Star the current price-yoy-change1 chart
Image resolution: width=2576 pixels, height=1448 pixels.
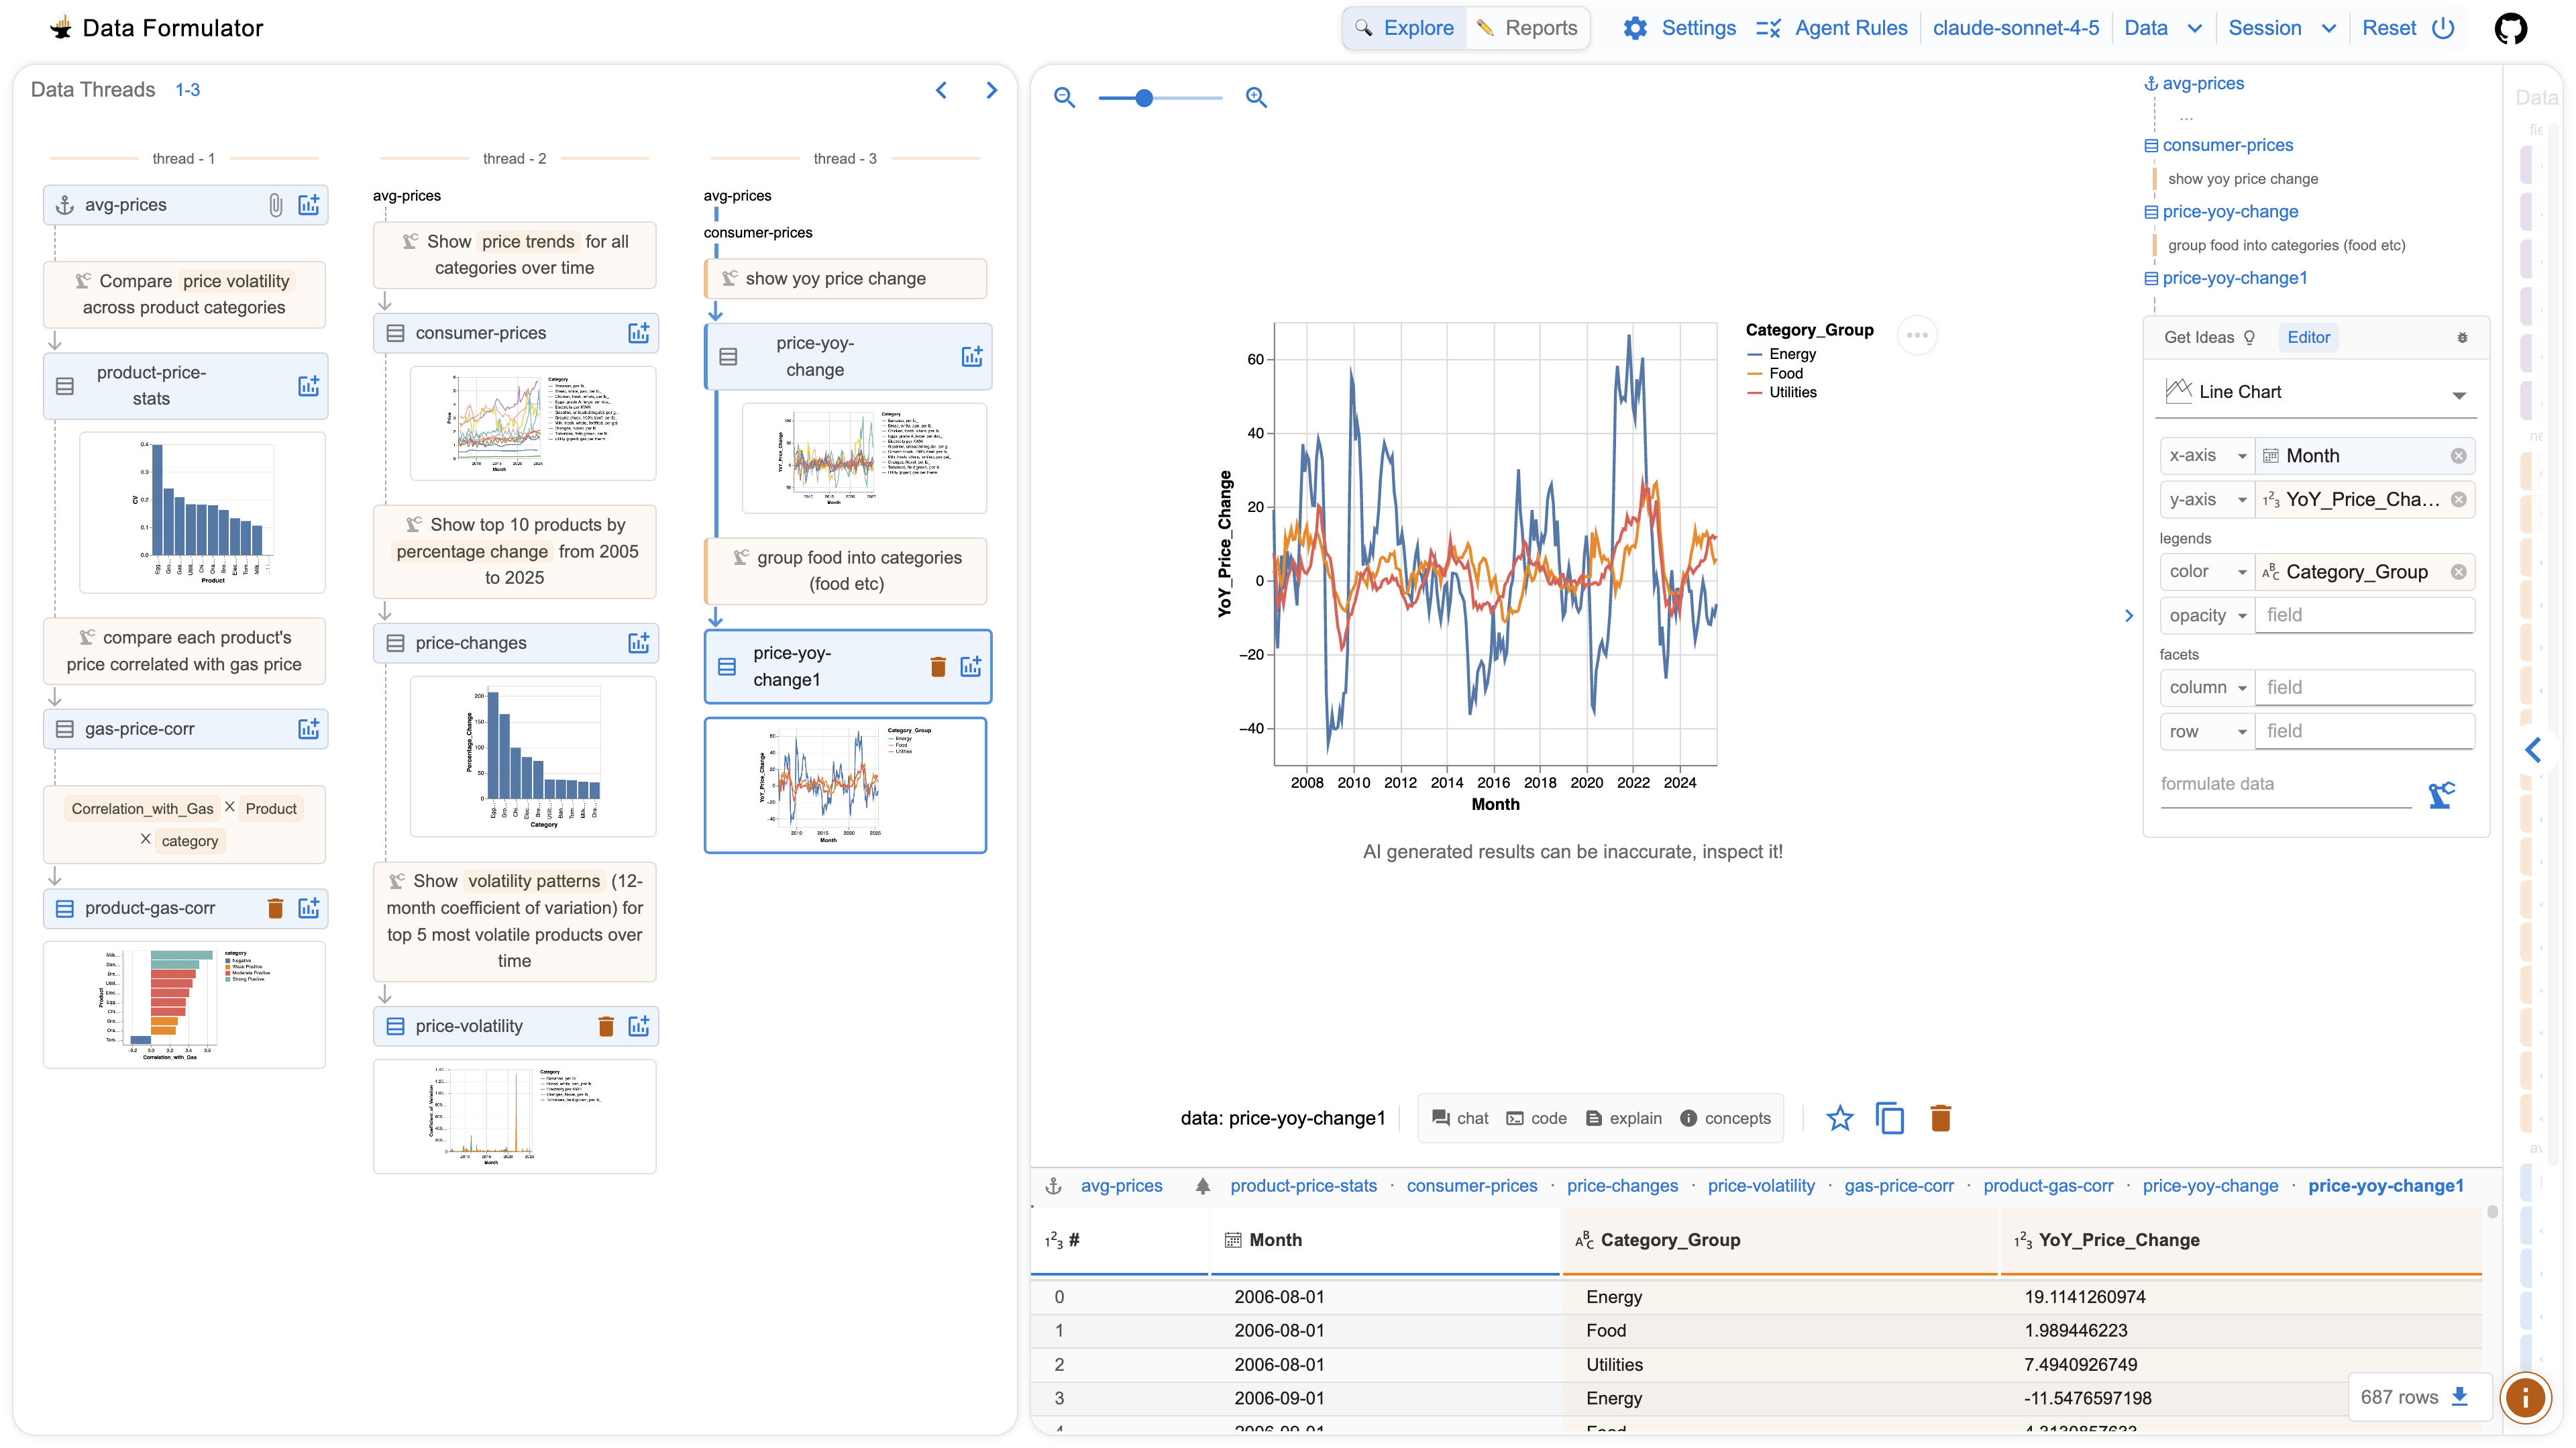[1840, 1118]
